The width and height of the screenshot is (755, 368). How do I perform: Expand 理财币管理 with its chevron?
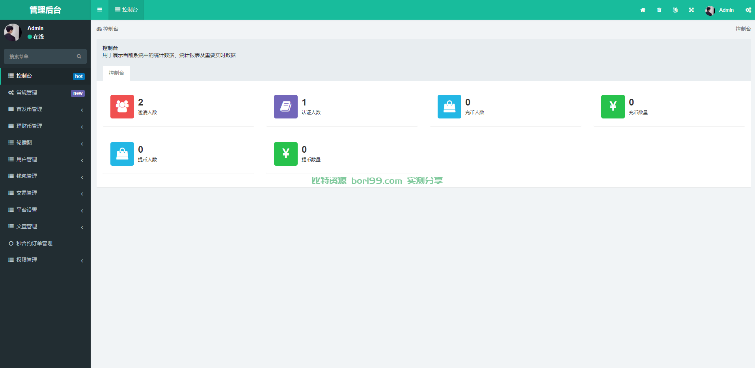[82, 127]
